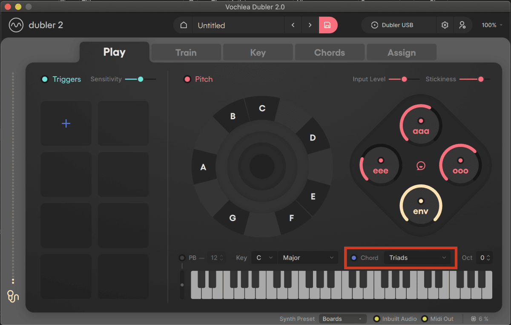Switch to the Train tab
Viewport: 511px width, 325px height.
(x=186, y=52)
